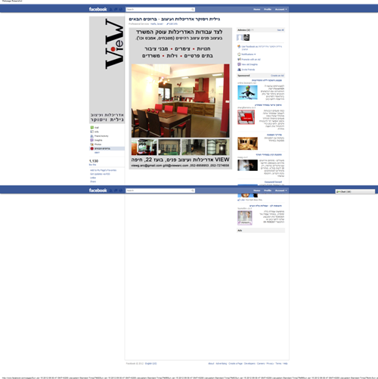
Task: Click the Edit Info pencil link
Action: pyautogui.click(x=172, y=24)
